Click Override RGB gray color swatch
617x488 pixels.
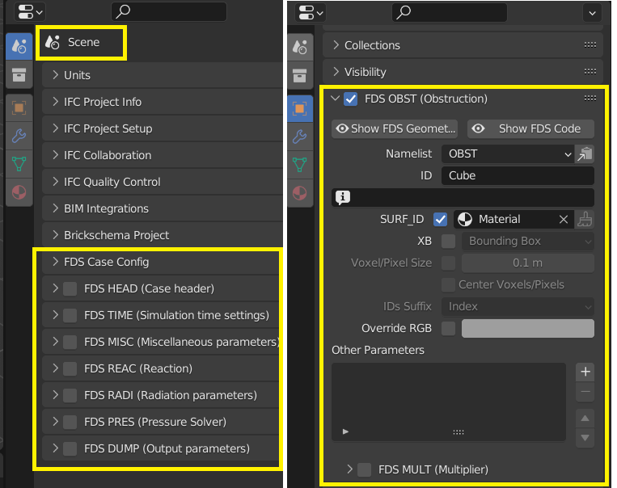click(x=528, y=328)
